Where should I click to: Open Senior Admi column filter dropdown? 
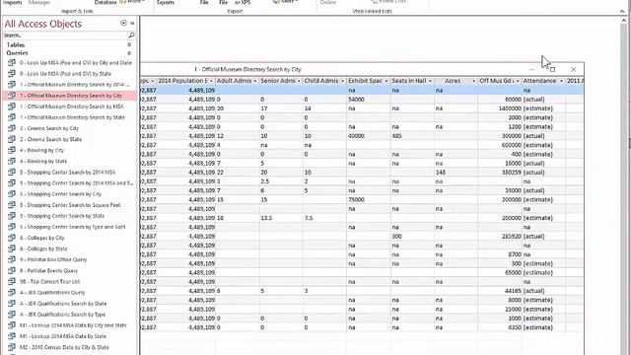[x=299, y=81]
